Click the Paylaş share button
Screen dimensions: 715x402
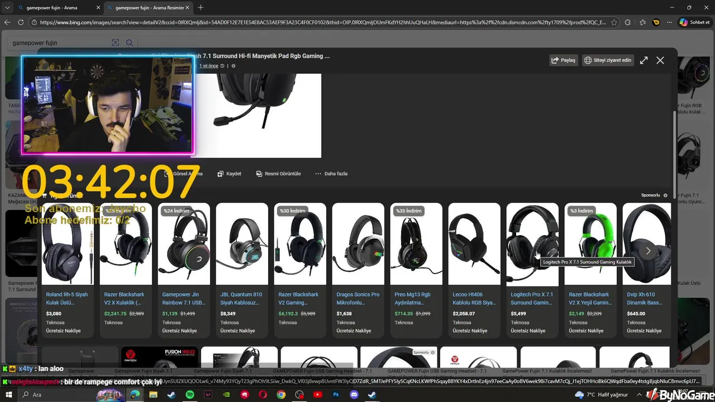(x=563, y=60)
